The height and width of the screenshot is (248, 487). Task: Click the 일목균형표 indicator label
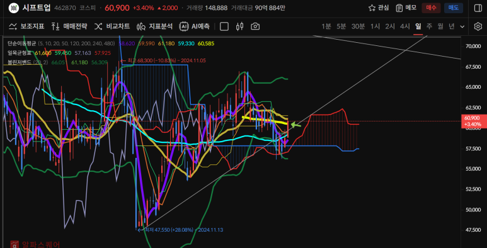coord(20,53)
